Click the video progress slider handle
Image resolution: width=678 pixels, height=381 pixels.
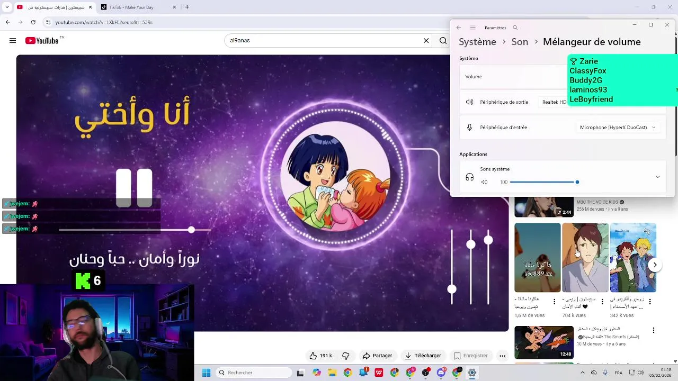(191, 230)
